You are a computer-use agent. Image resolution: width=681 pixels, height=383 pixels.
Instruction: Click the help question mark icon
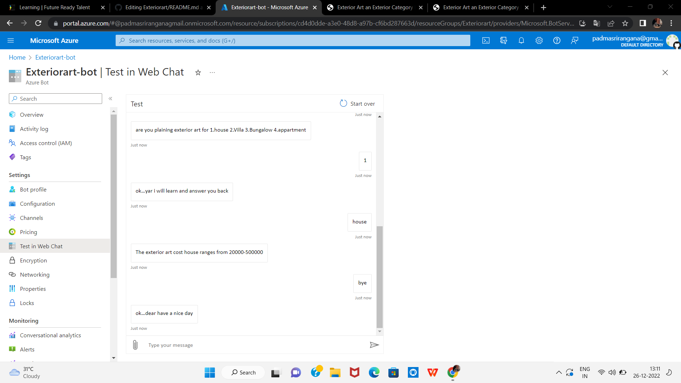tap(557, 40)
